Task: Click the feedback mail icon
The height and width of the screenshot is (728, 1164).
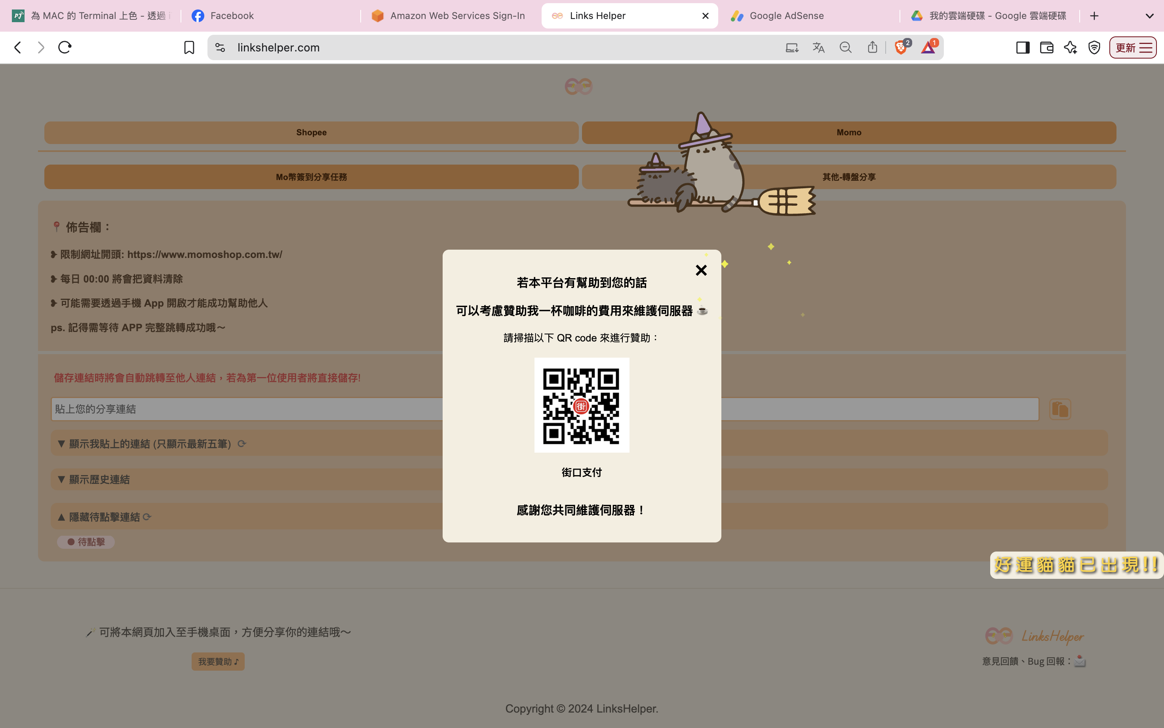Action: pyautogui.click(x=1080, y=661)
